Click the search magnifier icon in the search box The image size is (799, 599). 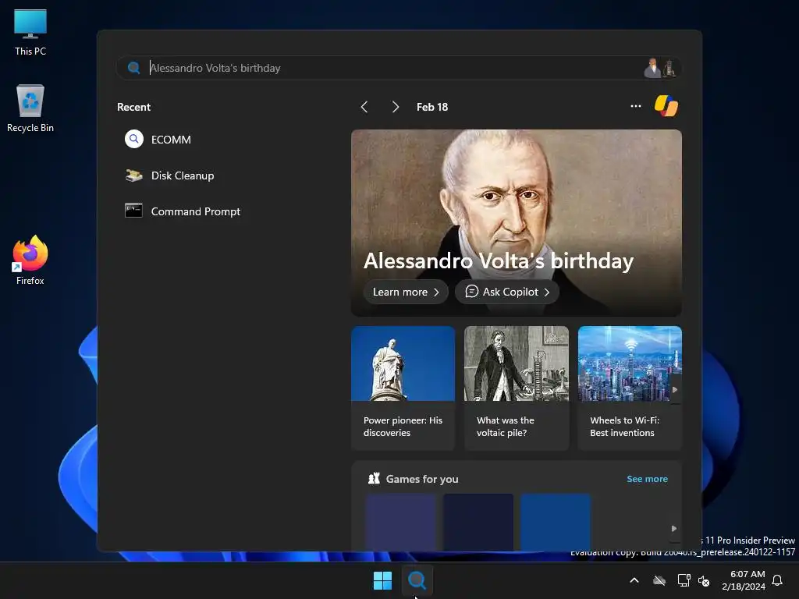click(x=133, y=68)
